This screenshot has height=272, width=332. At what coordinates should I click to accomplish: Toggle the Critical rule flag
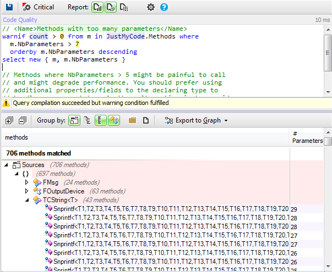point(39,7)
